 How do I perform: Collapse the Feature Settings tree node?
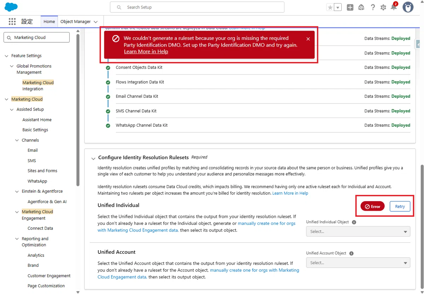tap(6, 56)
